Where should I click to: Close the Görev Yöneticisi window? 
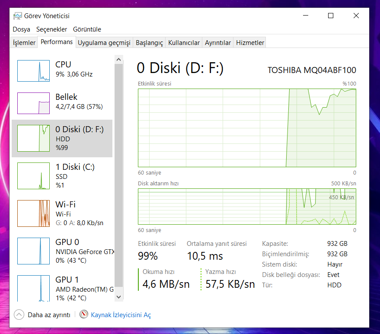(x=356, y=16)
